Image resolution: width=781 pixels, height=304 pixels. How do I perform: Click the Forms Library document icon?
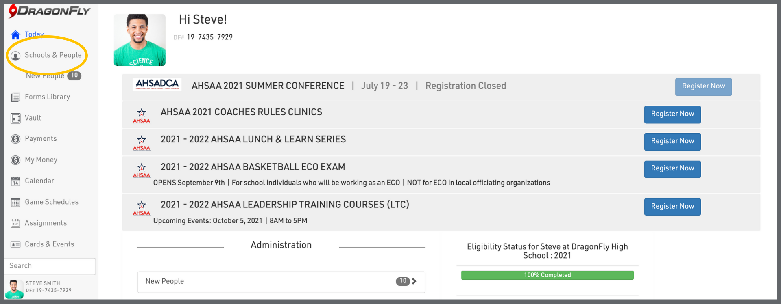(x=15, y=97)
